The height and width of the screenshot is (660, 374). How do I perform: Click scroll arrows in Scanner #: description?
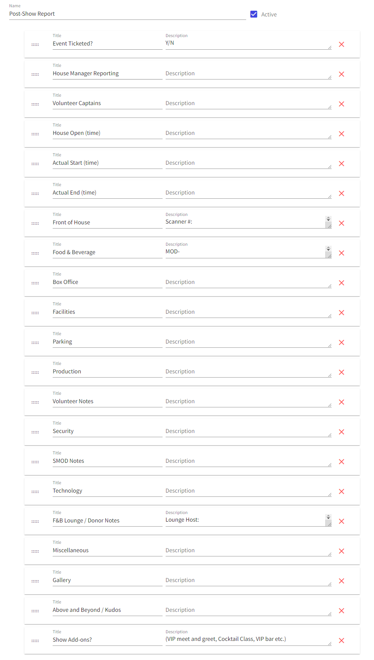click(328, 219)
